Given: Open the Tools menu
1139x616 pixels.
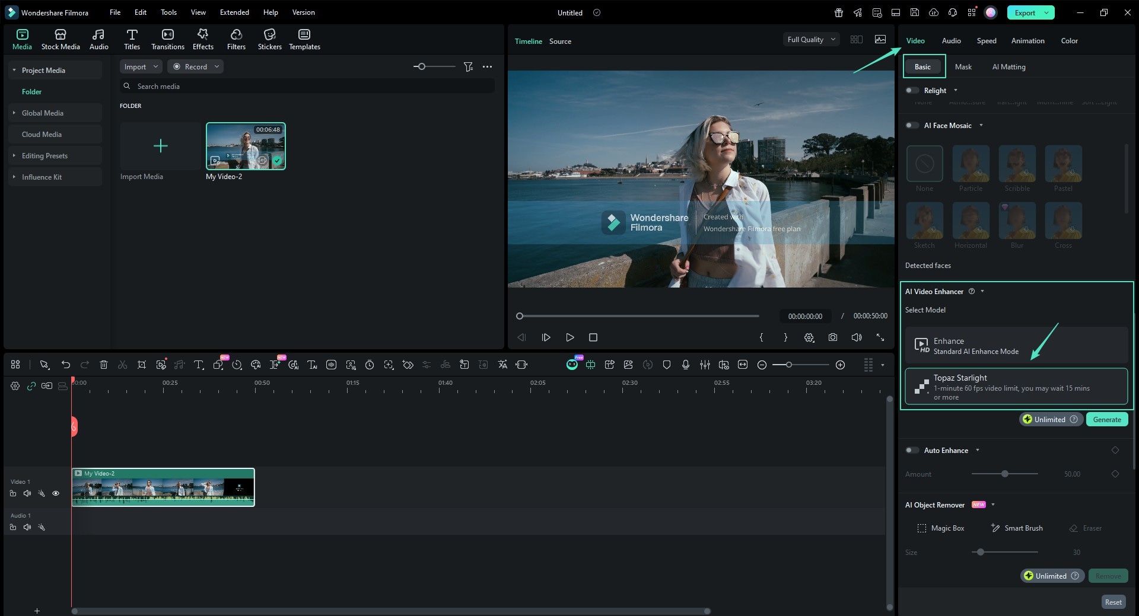Looking at the screenshot, I should pos(168,12).
